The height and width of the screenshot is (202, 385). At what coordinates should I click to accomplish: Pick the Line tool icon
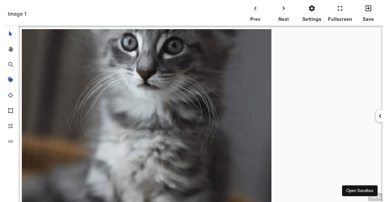[x=11, y=141]
